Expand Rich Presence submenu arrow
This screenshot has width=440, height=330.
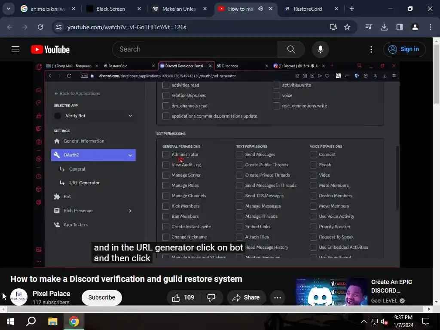tap(130, 211)
